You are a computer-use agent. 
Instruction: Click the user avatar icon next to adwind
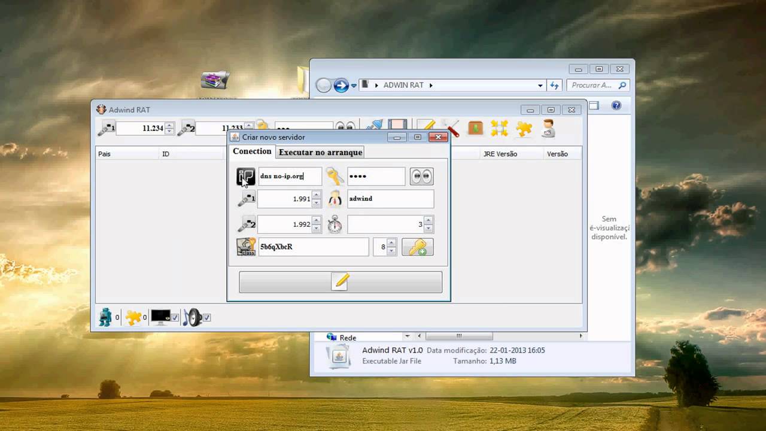[x=335, y=199]
